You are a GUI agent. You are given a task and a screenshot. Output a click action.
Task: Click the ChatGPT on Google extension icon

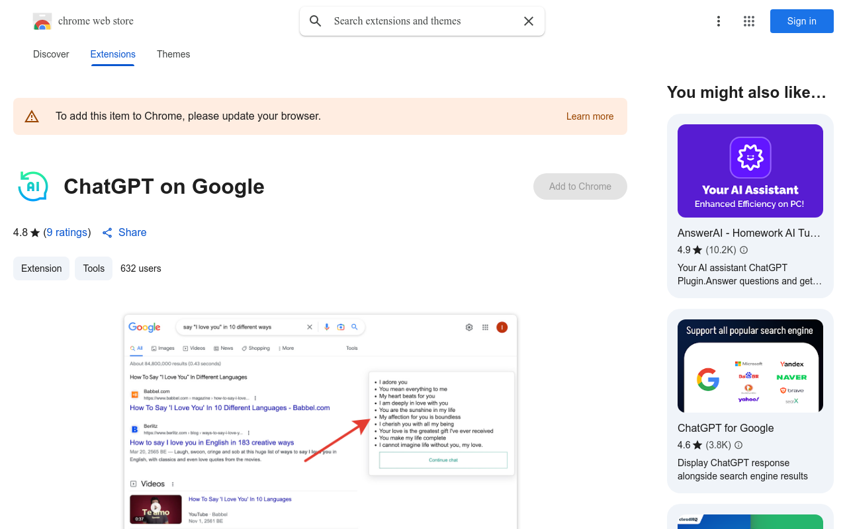click(x=33, y=186)
